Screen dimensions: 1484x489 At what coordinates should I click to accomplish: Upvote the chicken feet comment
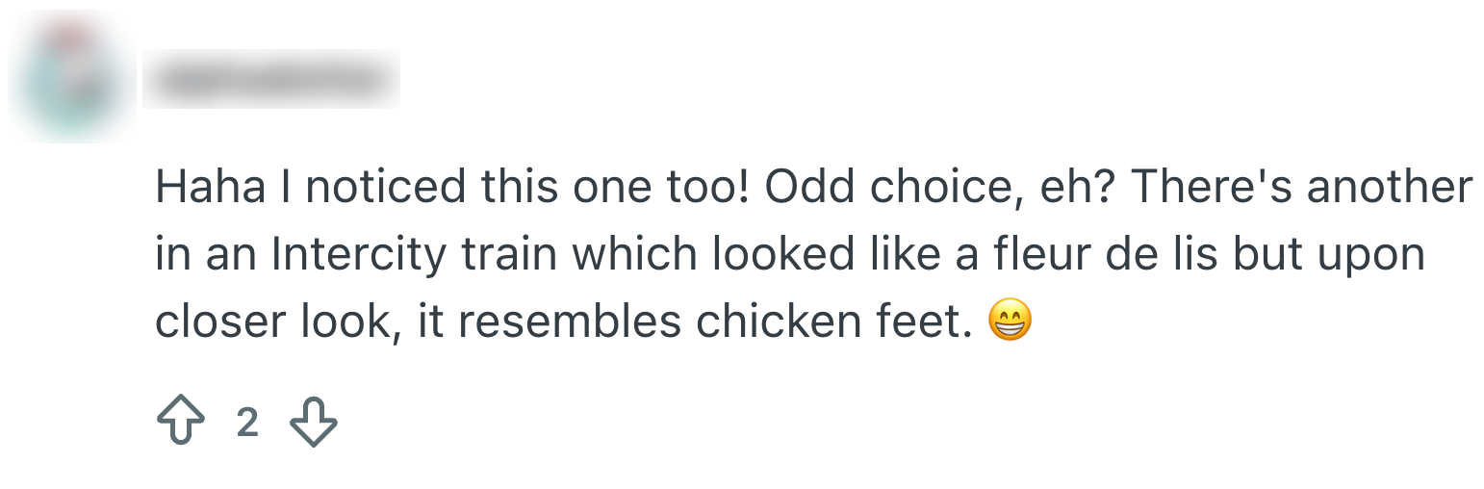(x=180, y=423)
